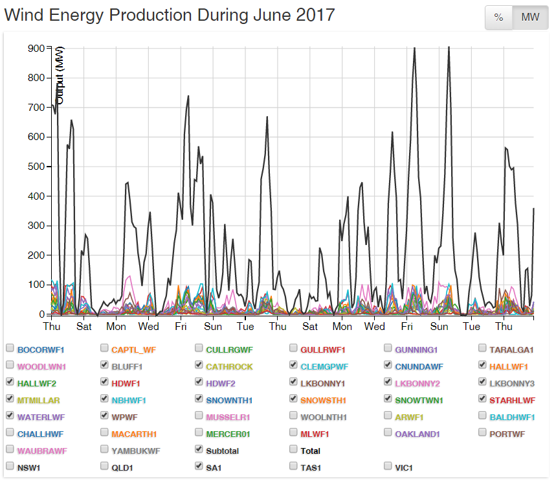Uncheck the SA1 region checkbox

pos(199,466)
